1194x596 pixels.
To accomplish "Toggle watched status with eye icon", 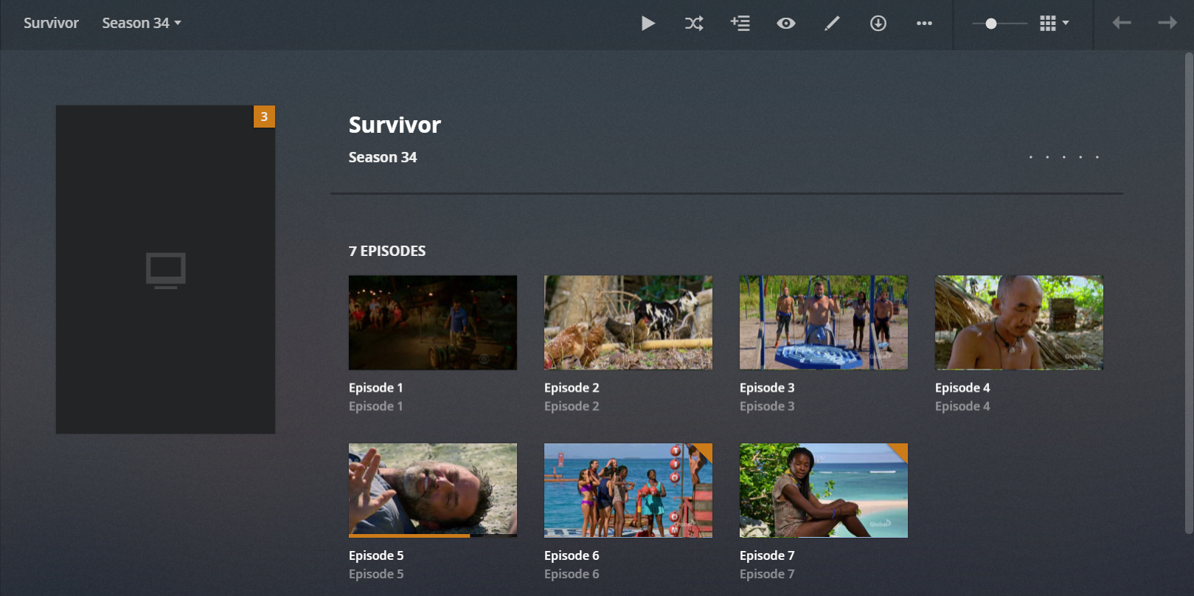I will (785, 24).
